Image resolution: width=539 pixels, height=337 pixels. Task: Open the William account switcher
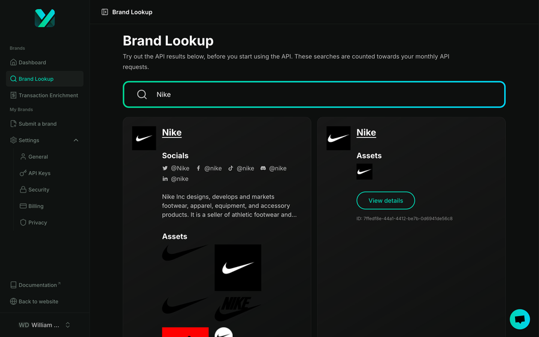tap(45, 325)
